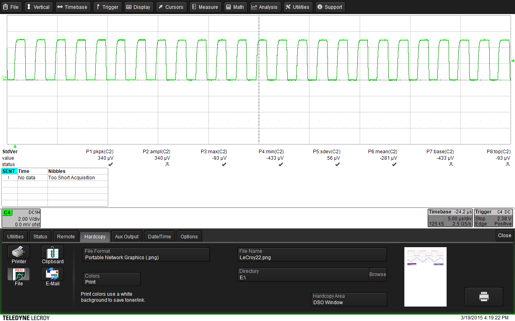515x321 pixels.
Task: Edit the Directory field
Action: (x=303, y=274)
